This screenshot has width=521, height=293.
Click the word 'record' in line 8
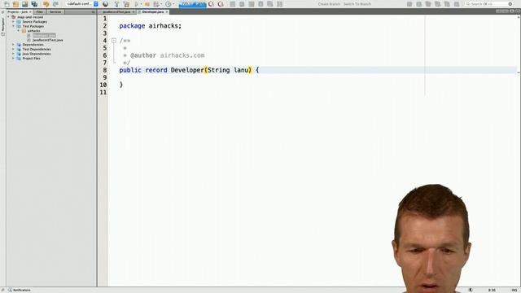pos(156,70)
